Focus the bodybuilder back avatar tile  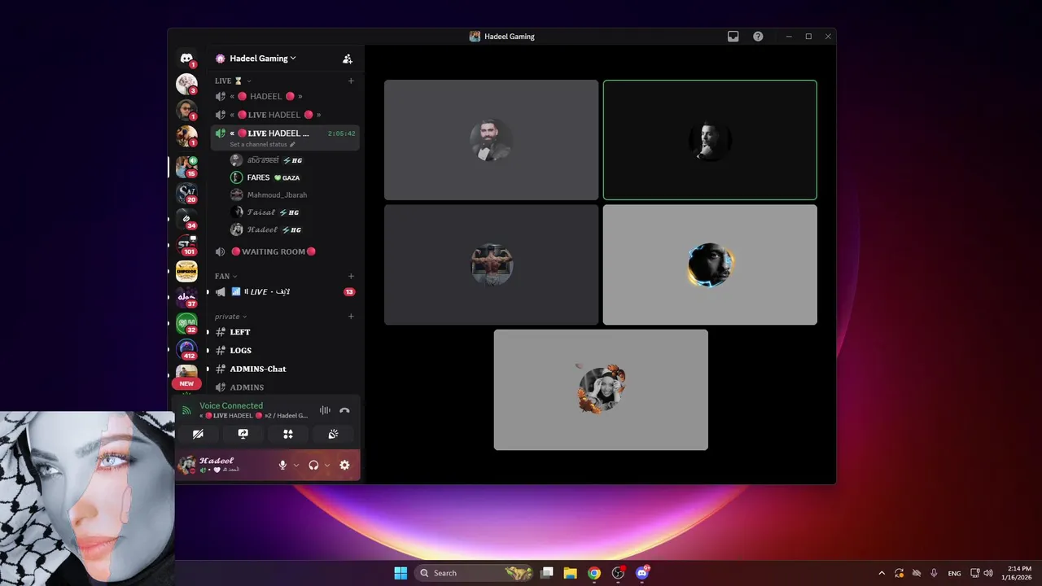click(x=491, y=265)
